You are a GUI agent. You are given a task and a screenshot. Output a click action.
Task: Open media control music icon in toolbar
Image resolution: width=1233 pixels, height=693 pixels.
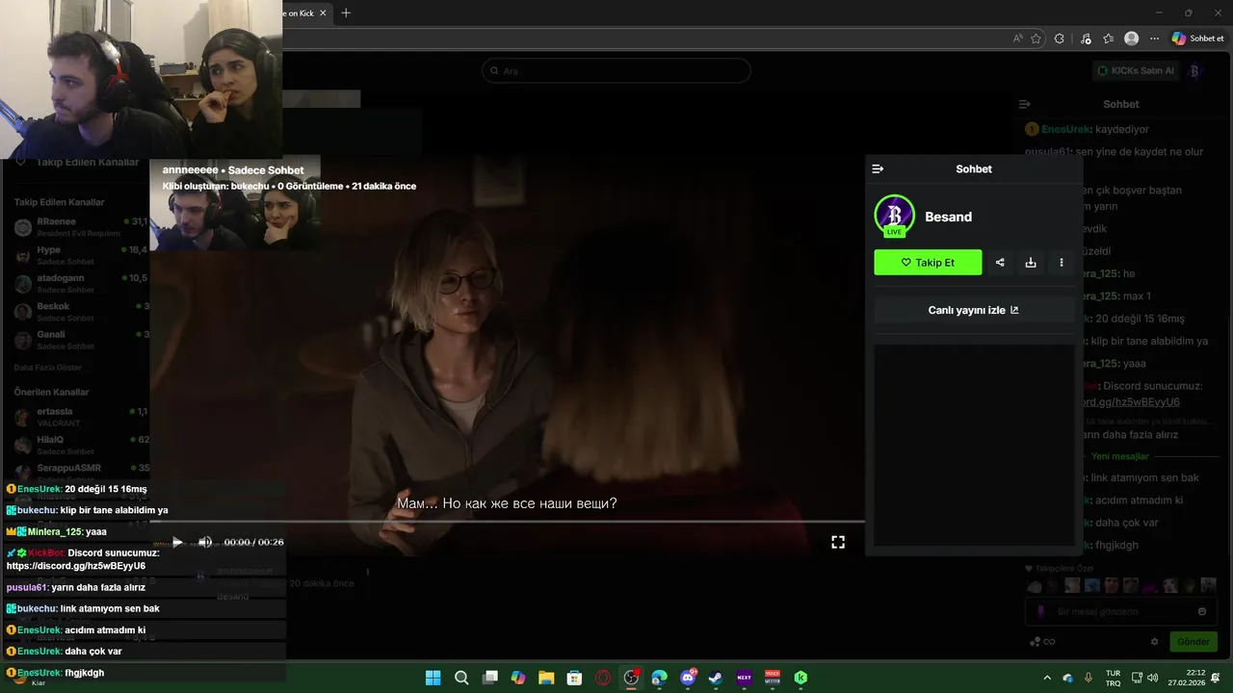tap(1087, 38)
